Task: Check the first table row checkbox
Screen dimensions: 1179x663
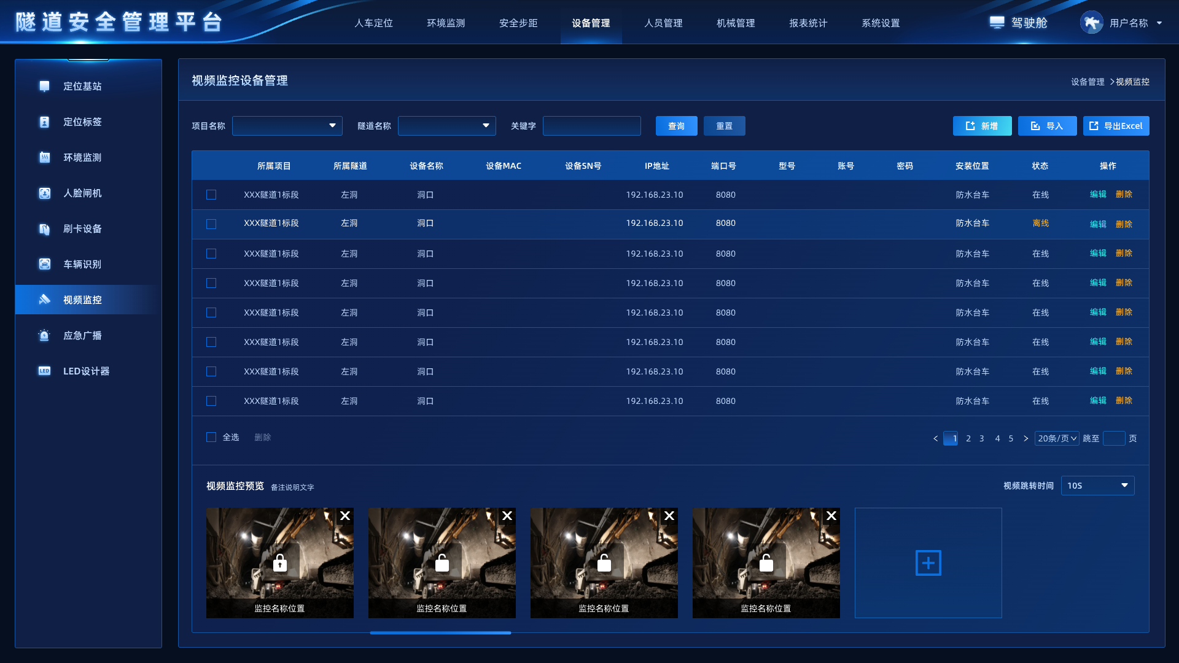Action: 211,195
